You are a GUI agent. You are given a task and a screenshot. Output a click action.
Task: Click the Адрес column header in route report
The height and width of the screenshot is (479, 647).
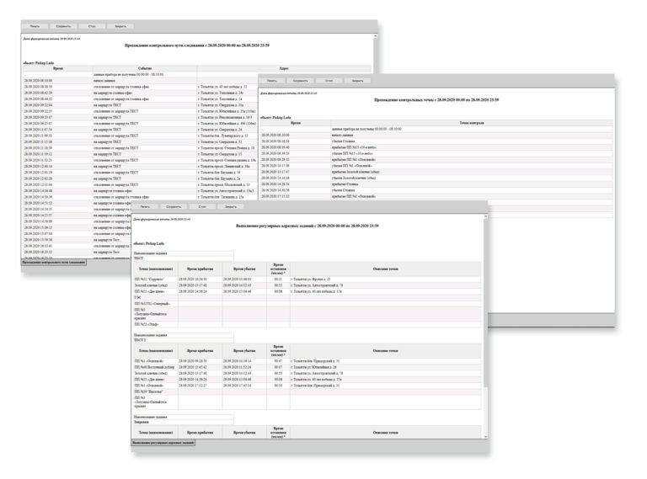point(284,68)
